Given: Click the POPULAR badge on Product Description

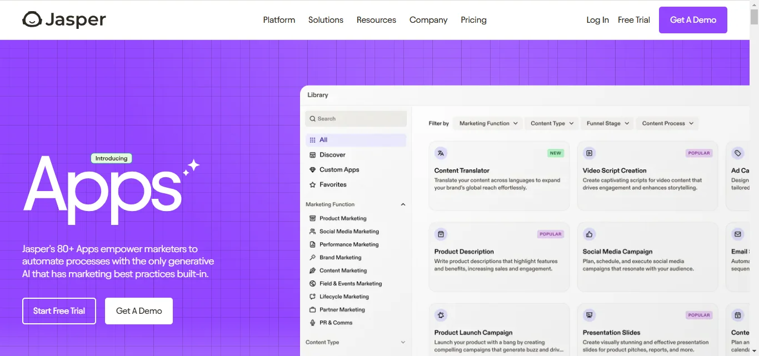Looking at the screenshot, I should click(551, 234).
